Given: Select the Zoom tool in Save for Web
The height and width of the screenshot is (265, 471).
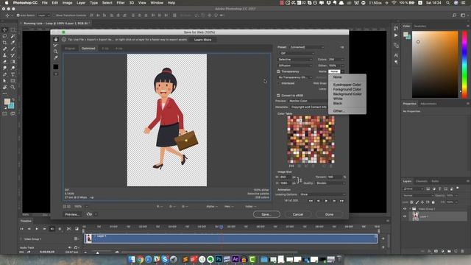Looking at the screenshot, I should [56, 52].
